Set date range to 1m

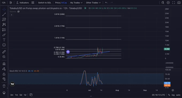coord(17,95)
